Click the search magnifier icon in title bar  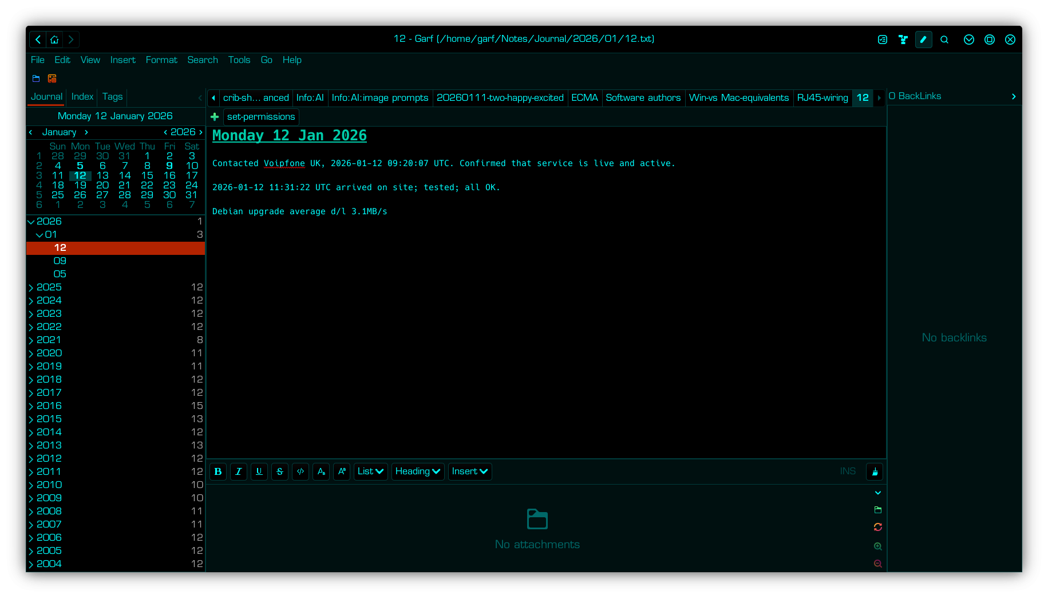[944, 40]
